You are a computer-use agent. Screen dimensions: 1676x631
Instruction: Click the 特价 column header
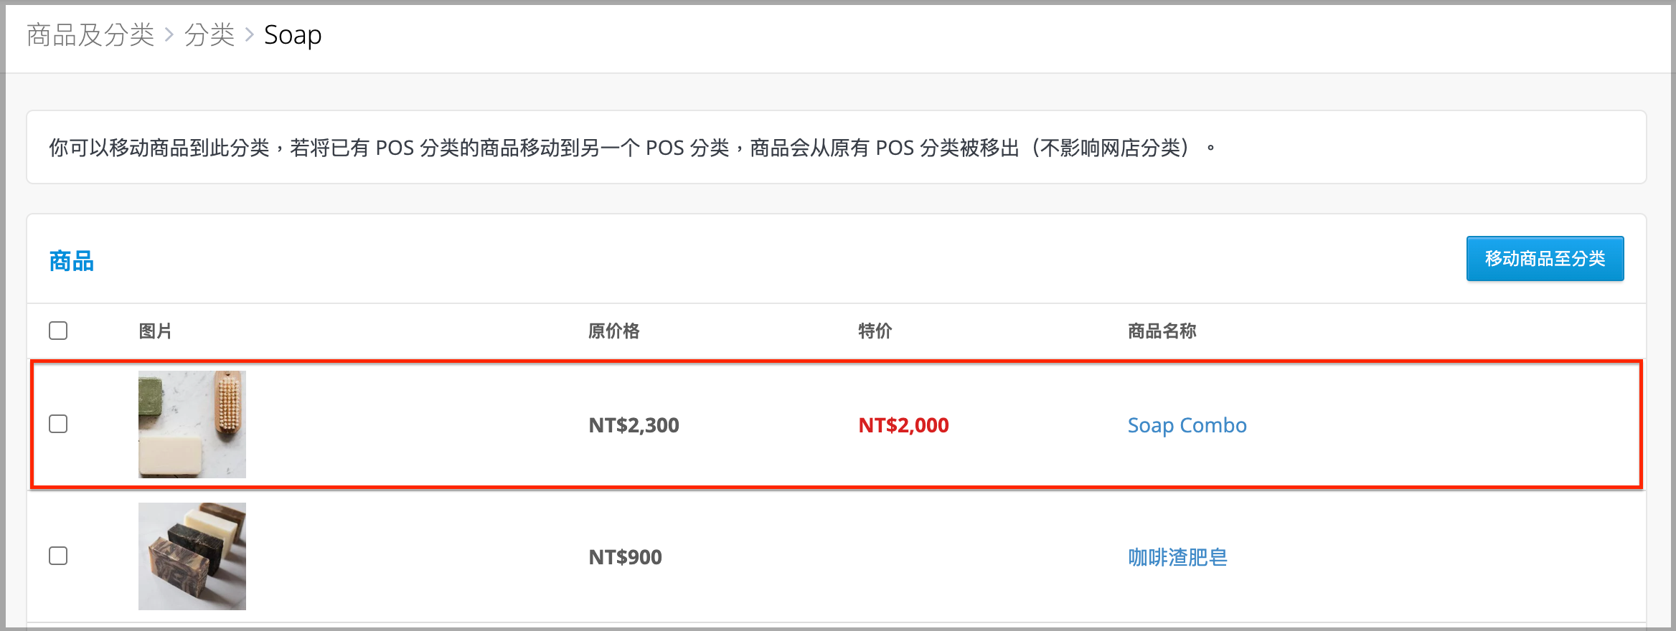[x=875, y=331]
